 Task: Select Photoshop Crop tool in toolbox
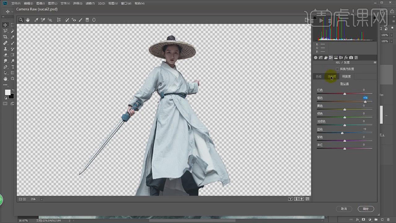click(x=5, y=37)
